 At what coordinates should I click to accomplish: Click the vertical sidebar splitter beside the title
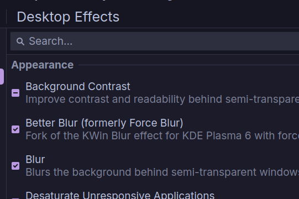[7, 17]
